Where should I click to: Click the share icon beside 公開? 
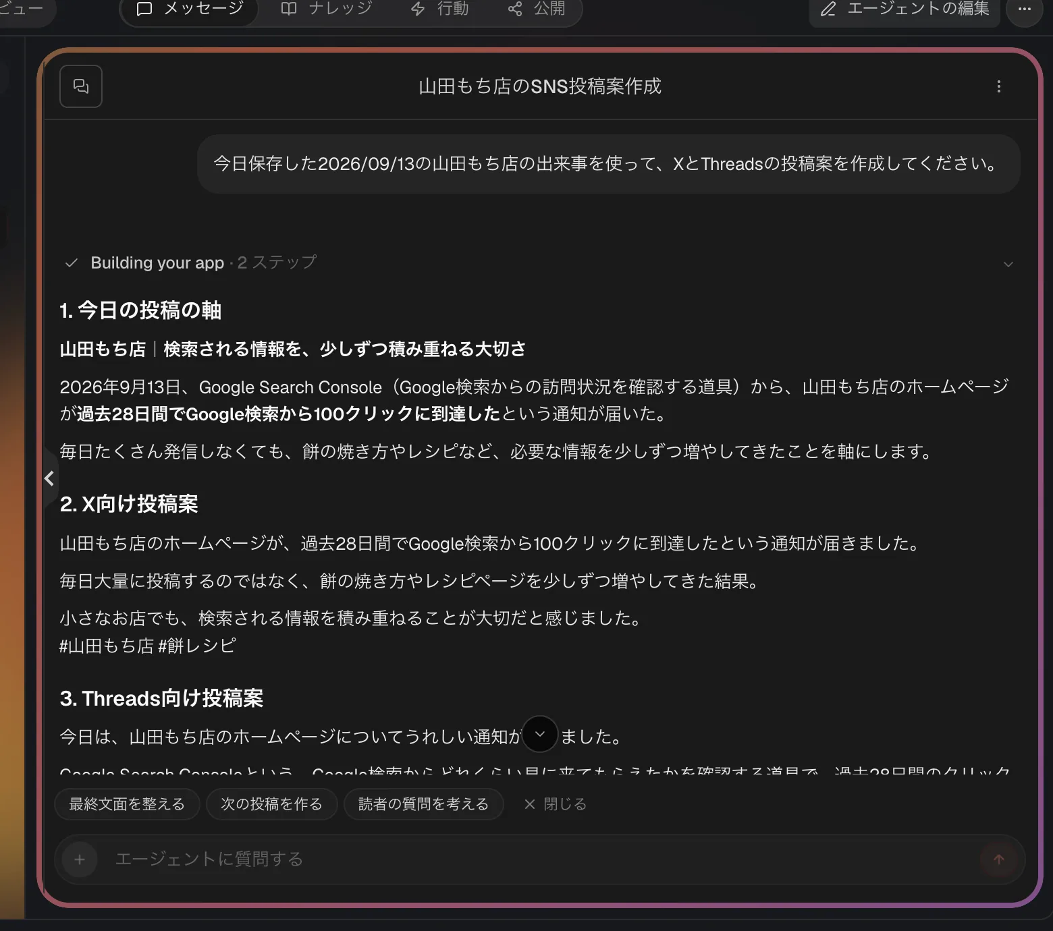pyautogui.click(x=515, y=9)
